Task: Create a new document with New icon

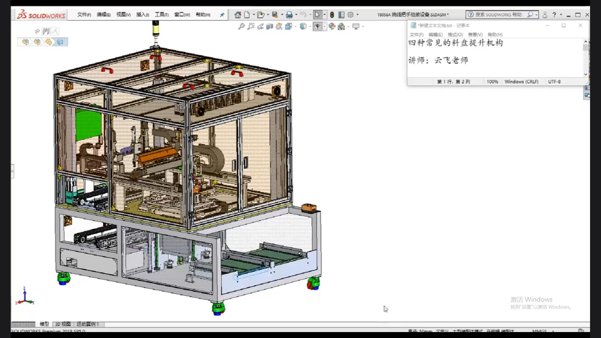Action: (x=247, y=15)
